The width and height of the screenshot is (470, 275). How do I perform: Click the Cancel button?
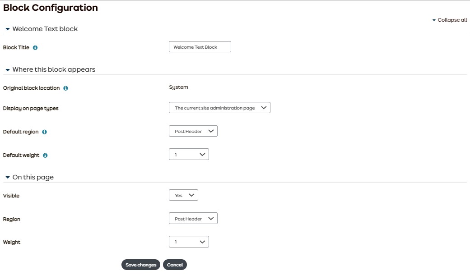(x=175, y=265)
